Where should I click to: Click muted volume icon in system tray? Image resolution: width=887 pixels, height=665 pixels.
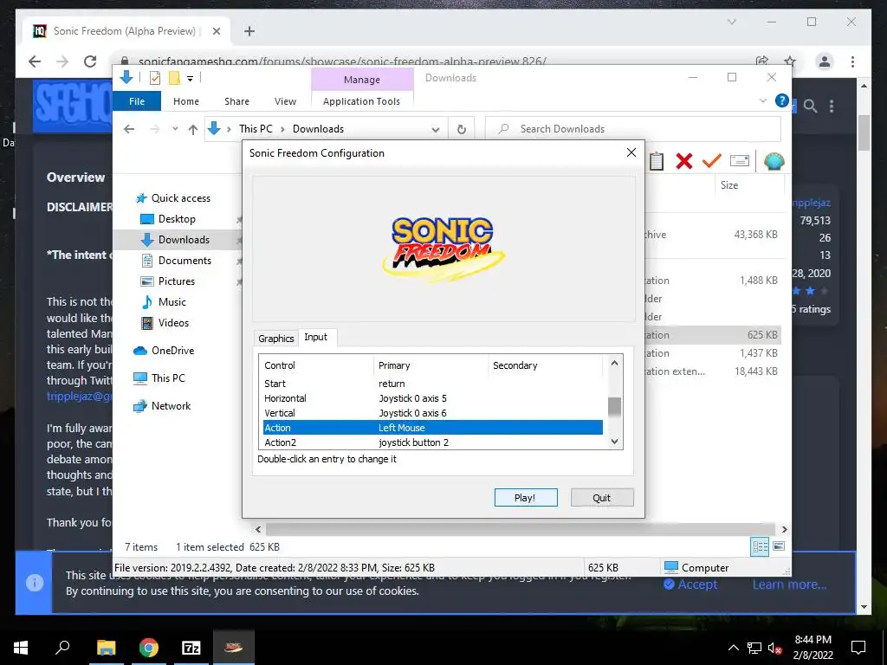775,648
